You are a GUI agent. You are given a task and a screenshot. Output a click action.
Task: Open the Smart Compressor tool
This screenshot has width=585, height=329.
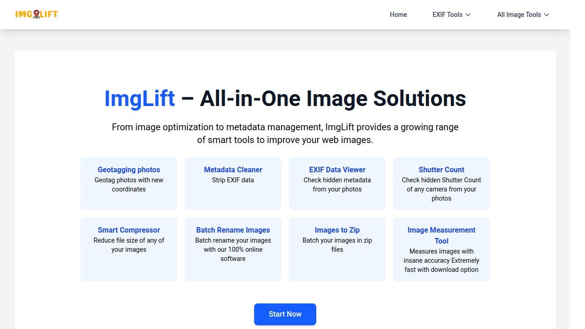(x=129, y=249)
